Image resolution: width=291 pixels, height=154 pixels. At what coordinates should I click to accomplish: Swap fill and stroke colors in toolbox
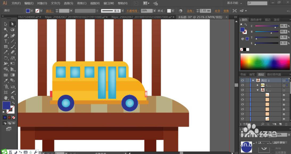13,103
